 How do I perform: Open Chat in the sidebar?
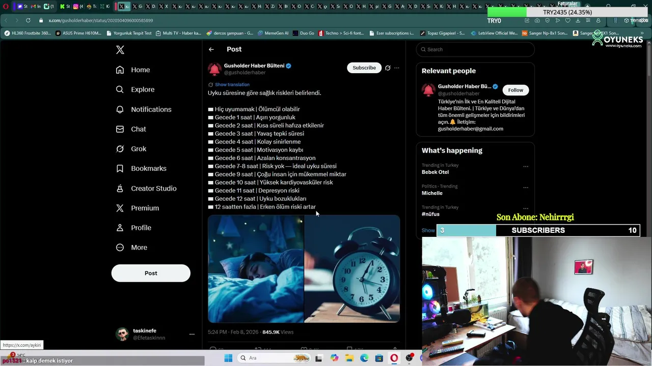(x=130, y=129)
